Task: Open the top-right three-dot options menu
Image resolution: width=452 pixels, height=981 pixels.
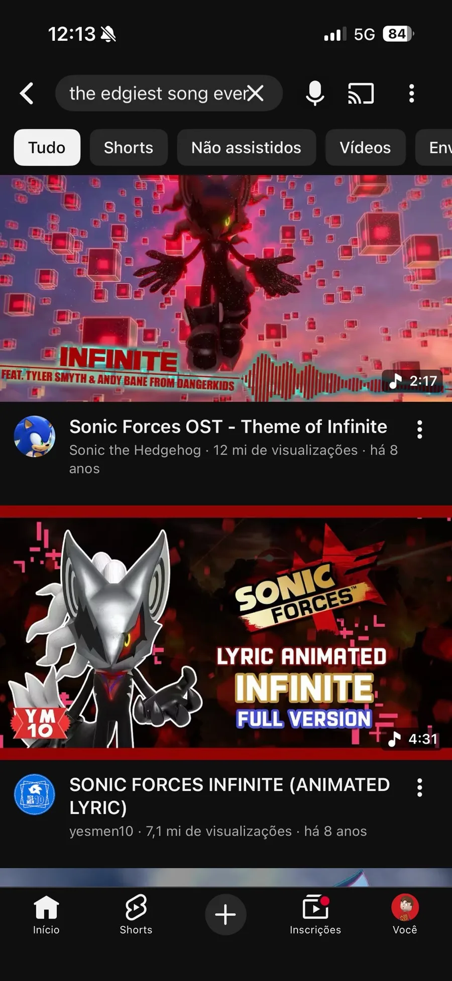Action: [412, 94]
